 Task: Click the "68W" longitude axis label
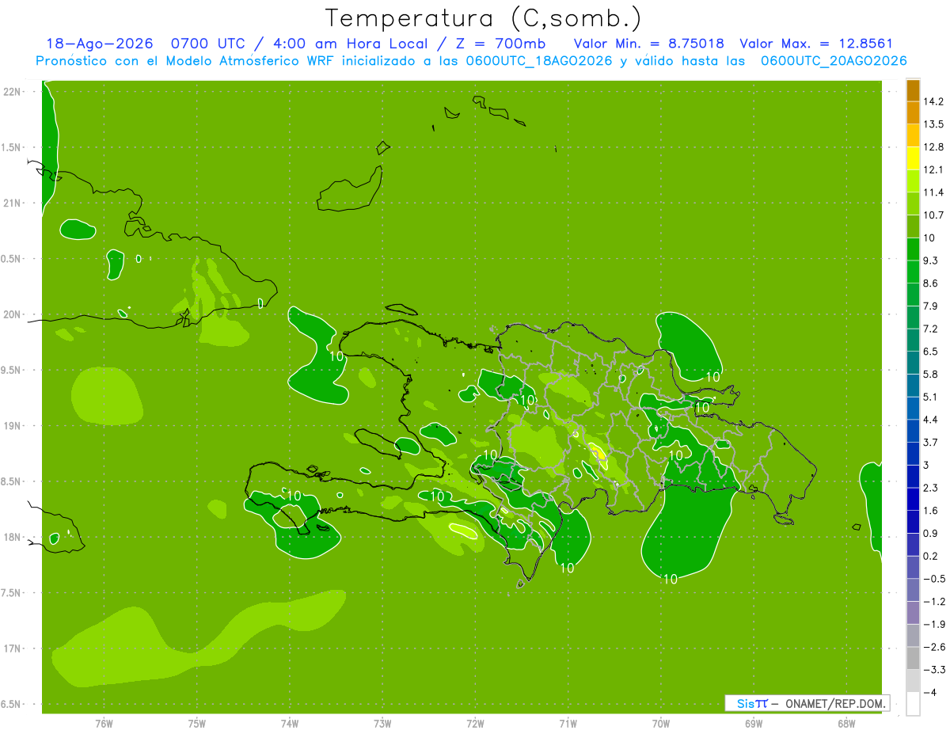tap(846, 723)
